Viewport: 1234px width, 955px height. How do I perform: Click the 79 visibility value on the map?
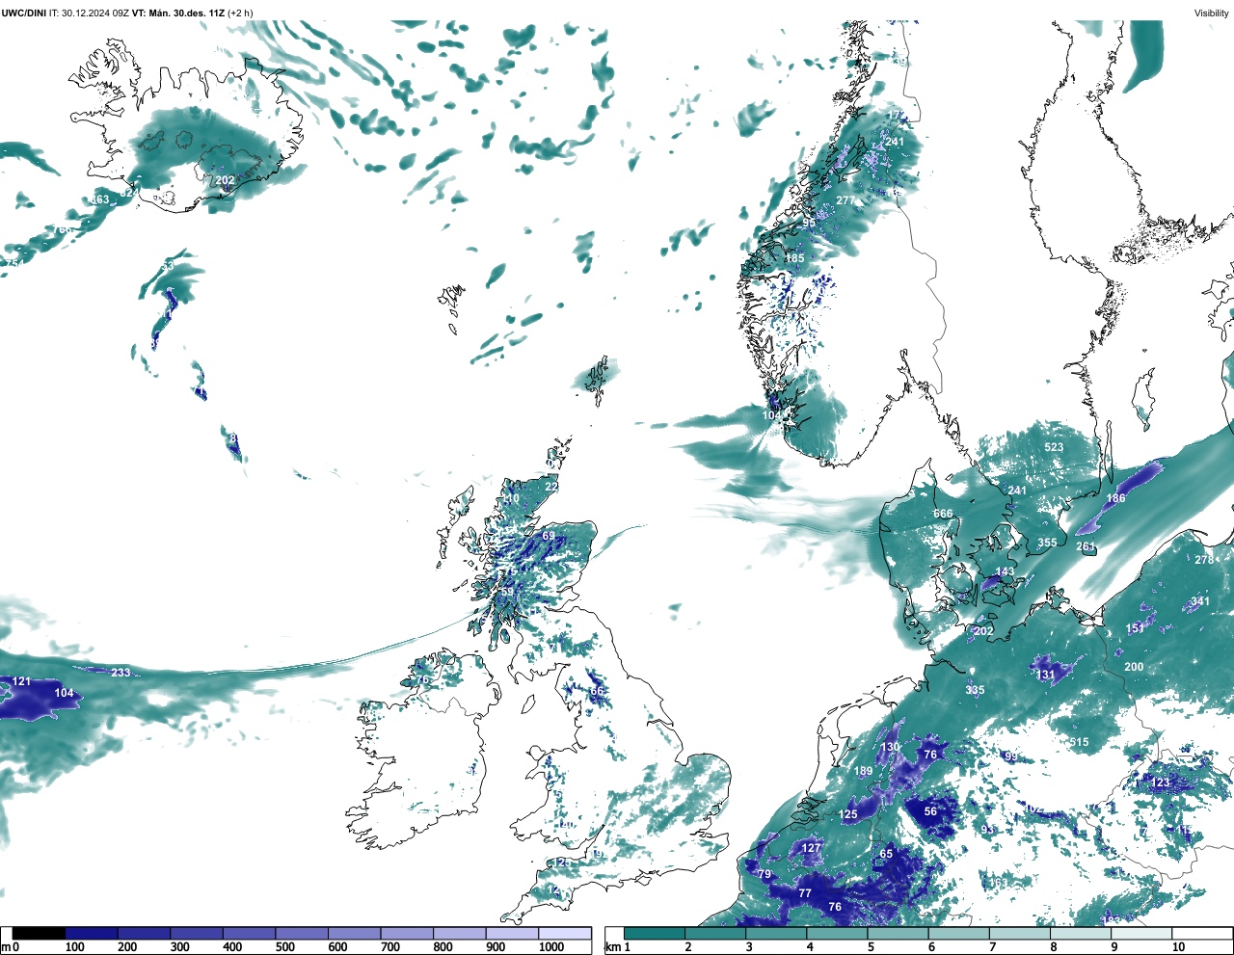tap(765, 874)
